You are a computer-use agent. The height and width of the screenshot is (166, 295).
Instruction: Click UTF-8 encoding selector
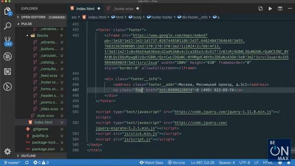tap(245, 162)
